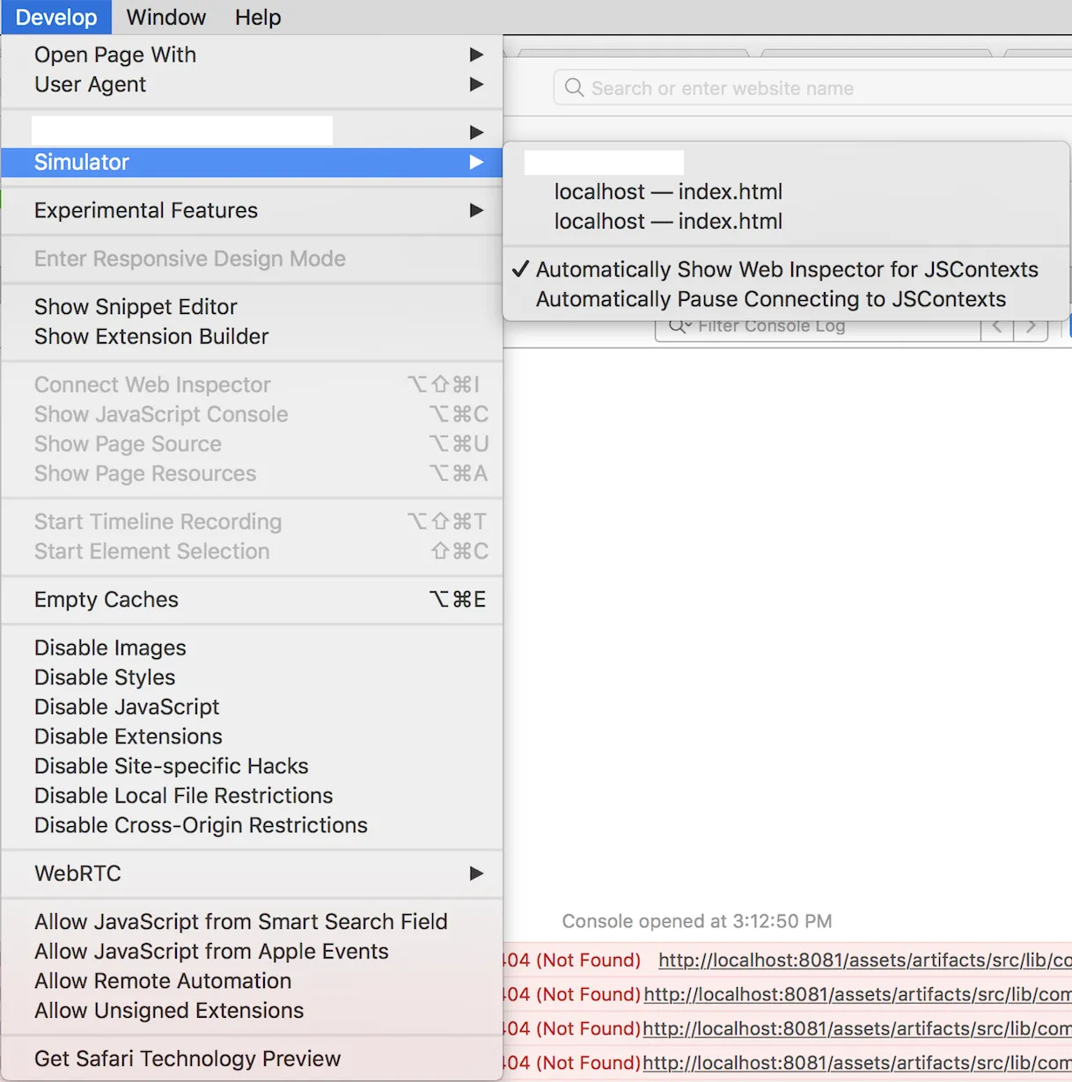Expand User Agent submenu
1072x1082 pixels.
pos(252,84)
